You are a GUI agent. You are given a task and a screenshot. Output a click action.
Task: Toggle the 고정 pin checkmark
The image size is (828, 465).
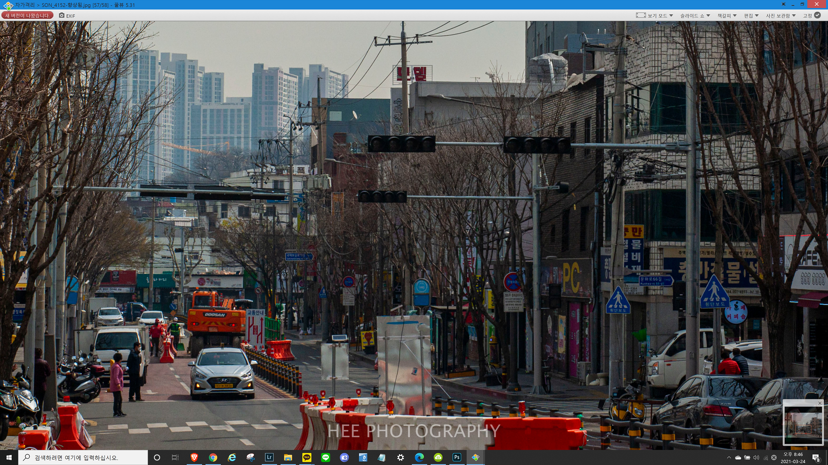(x=818, y=15)
